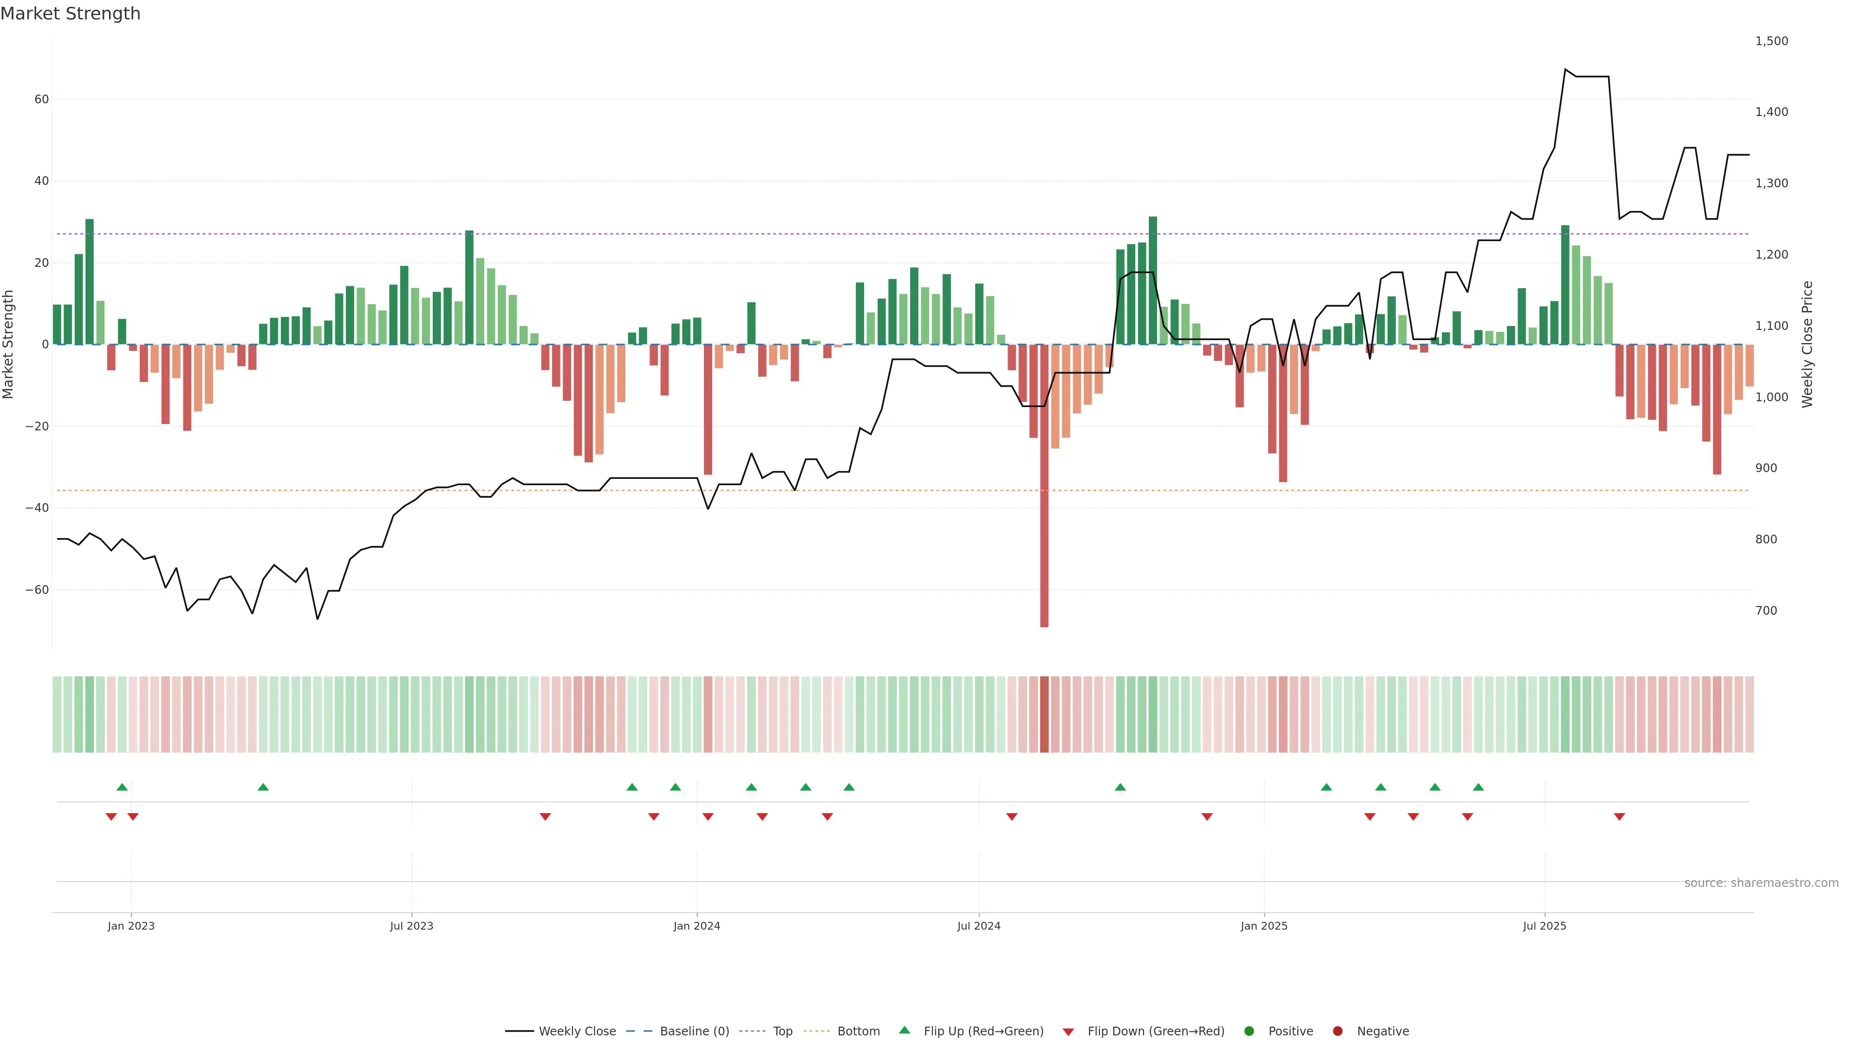The width and height of the screenshot is (1863, 1048).
Task: Click the Jan 2024 x-axis label
Action: [x=697, y=926]
